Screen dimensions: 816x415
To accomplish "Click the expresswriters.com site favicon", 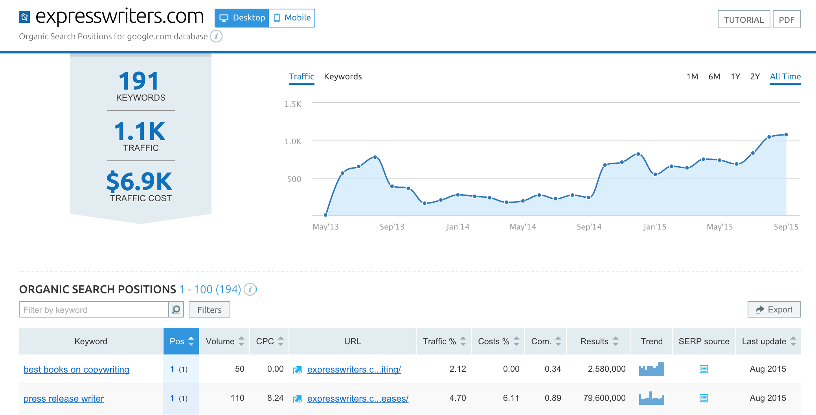I will click(x=24, y=17).
